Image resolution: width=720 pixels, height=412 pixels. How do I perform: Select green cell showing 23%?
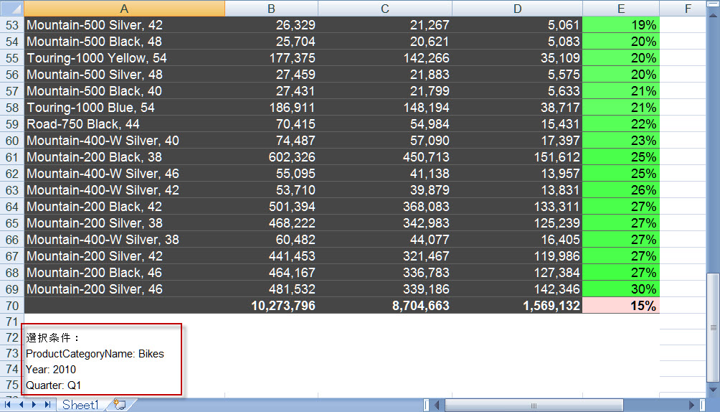[621, 141]
